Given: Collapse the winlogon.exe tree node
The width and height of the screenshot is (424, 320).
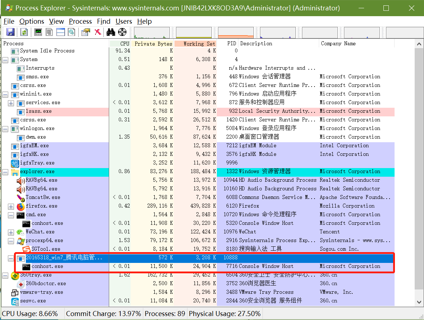Looking at the screenshot, I should [x=5, y=129].
